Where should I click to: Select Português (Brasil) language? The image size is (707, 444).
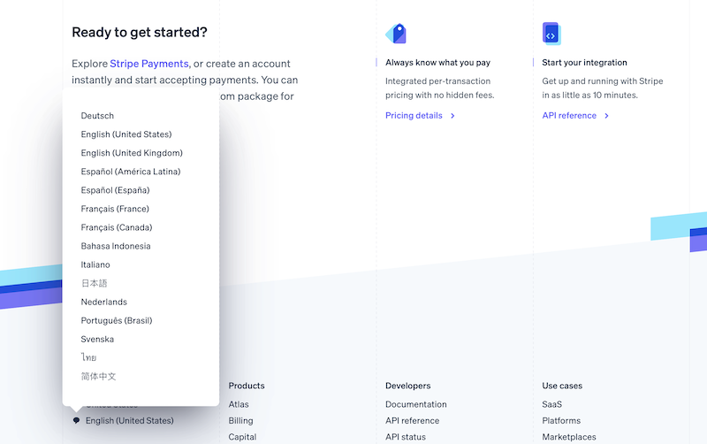(117, 320)
